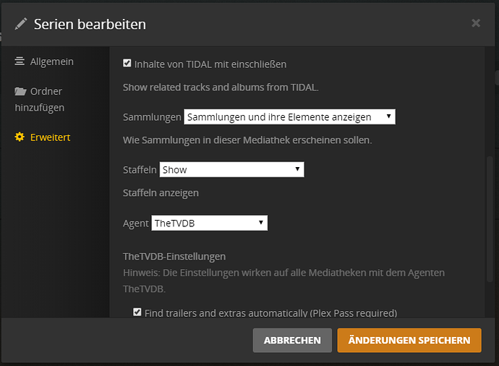The height and width of the screenshot is (366, 499).
Task: Click the pencil edit icon in header
Action: pos(21,25)
